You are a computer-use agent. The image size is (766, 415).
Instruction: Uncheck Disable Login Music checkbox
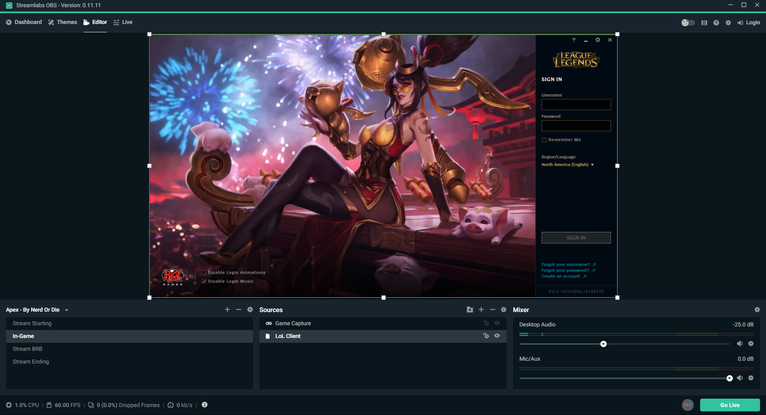pyautogui.click(x=204, y=281)
